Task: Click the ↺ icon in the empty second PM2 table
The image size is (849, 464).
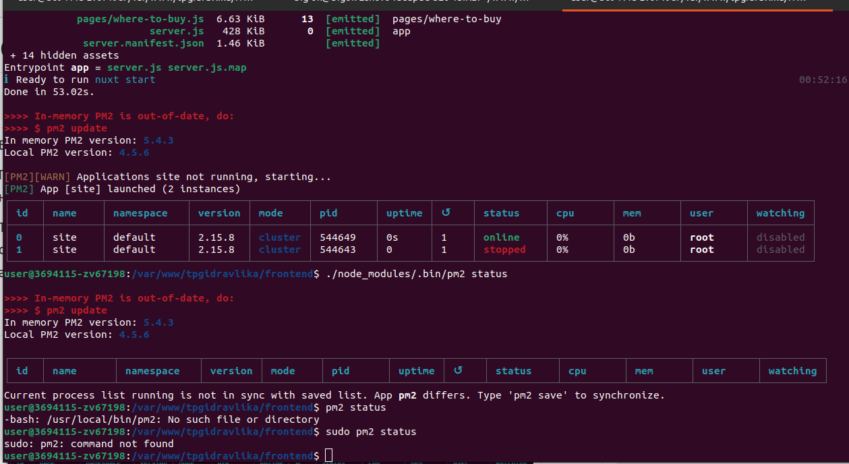Action: coord(458,371)
